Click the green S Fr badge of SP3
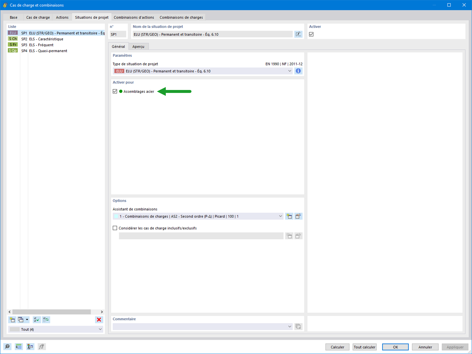 click(13, 45)
